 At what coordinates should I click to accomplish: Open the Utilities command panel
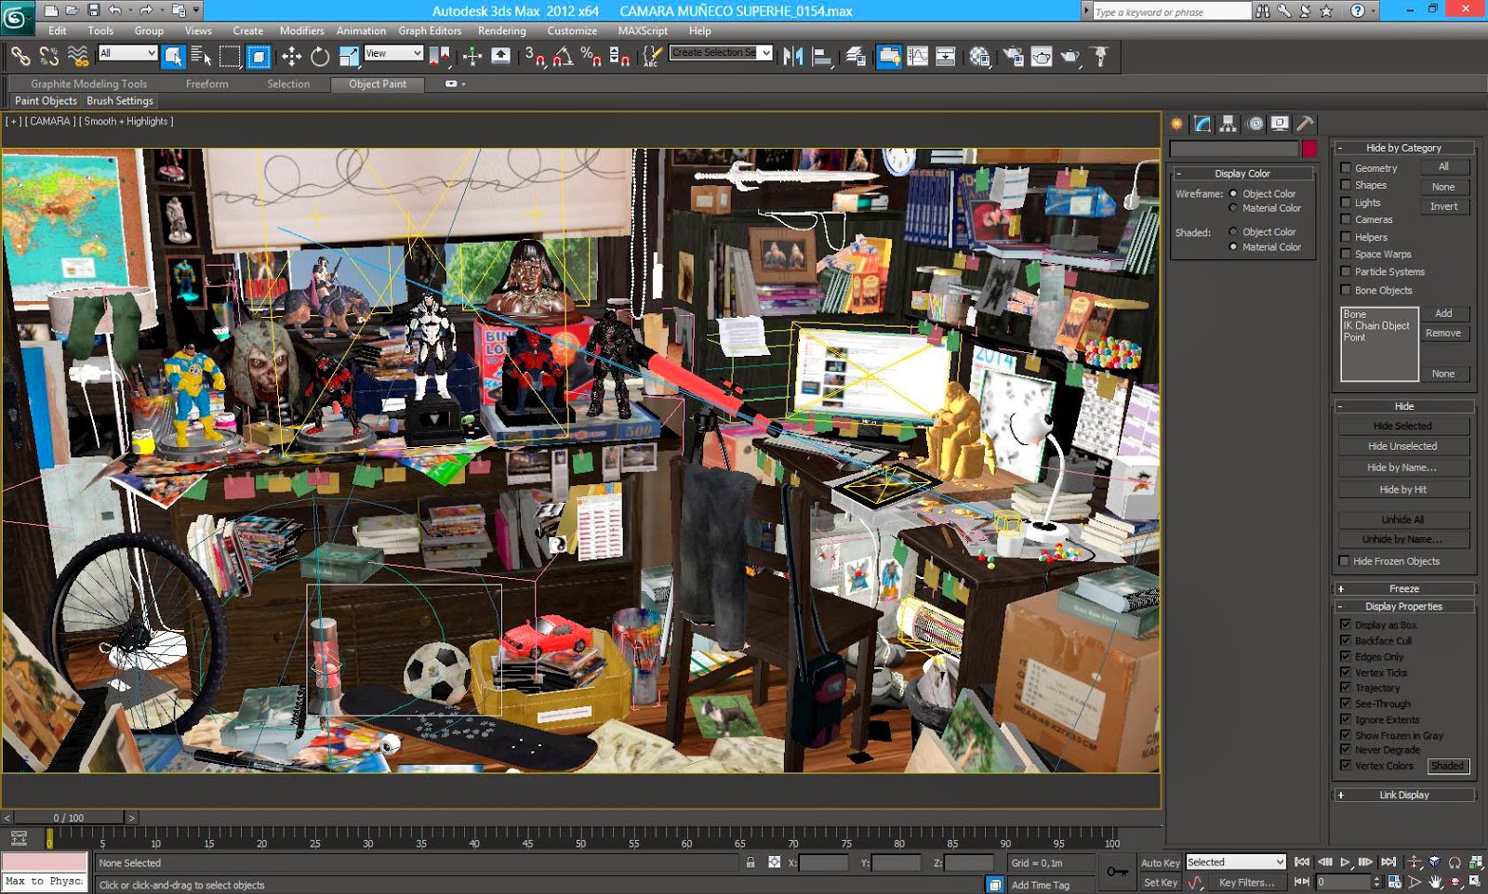click(x=1306, y=124)
